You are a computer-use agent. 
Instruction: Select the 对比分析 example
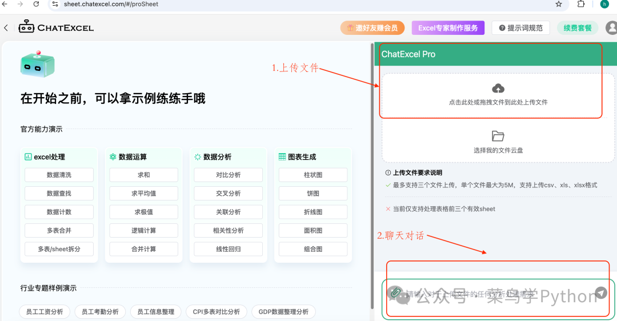(228, 175)
